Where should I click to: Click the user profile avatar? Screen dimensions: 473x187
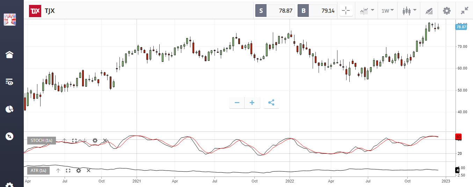(9, 20)
